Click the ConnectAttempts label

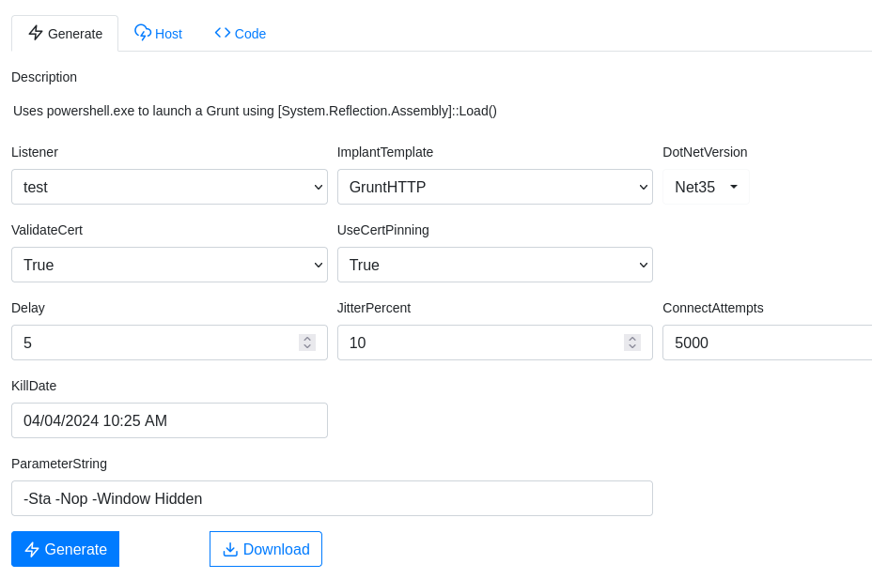click(713, 308)
